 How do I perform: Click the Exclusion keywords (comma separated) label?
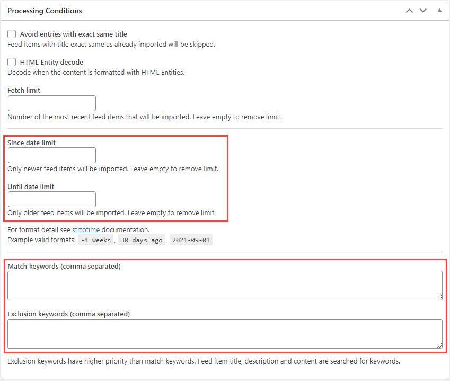68,314
